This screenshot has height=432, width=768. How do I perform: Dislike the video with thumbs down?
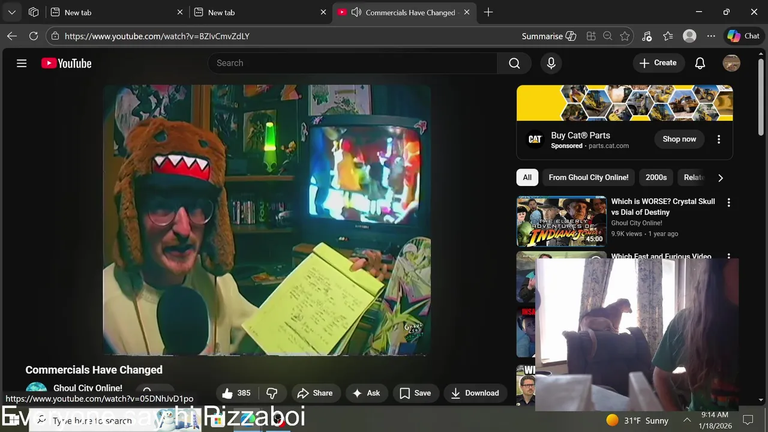(x=272, y=393)
